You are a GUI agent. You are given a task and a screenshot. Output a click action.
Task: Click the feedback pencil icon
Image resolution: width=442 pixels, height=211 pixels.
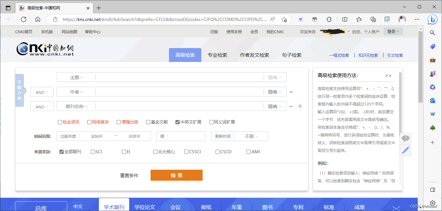[x=405, y=150]
